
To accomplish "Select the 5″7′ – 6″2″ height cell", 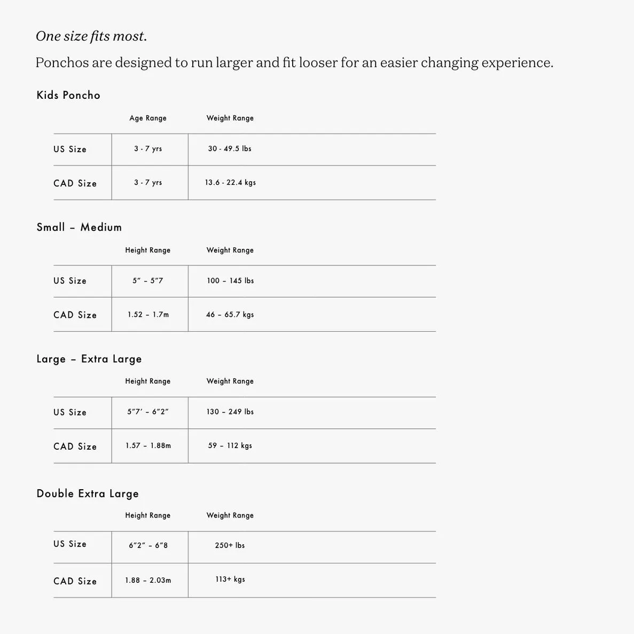I will tap(148, 412).
